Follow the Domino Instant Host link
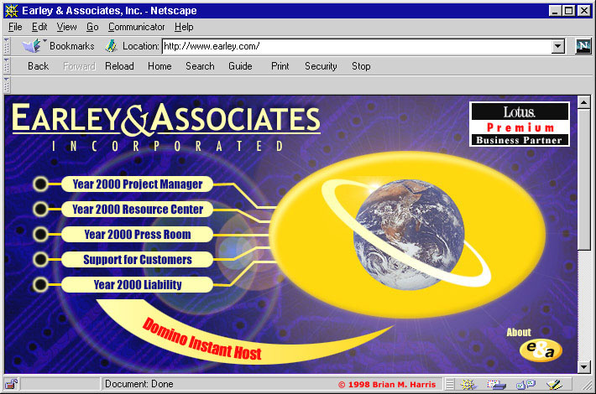The width and height of the screenshot is (596, 394). click(x=201, y=340)
